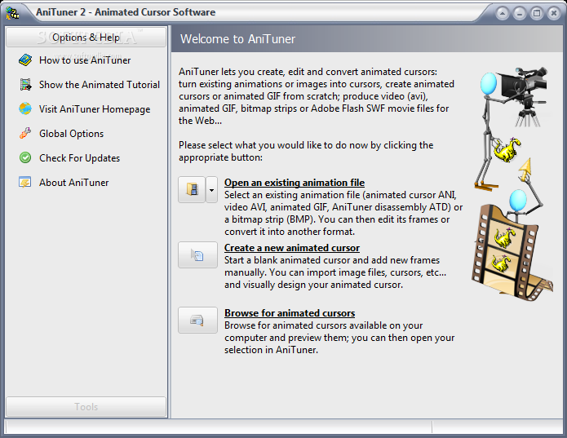Image resolution: width=567 pixels, height=438 pixels.
Task: Click the globe icon for AniTuner Homepage
Action: point(25,108)
